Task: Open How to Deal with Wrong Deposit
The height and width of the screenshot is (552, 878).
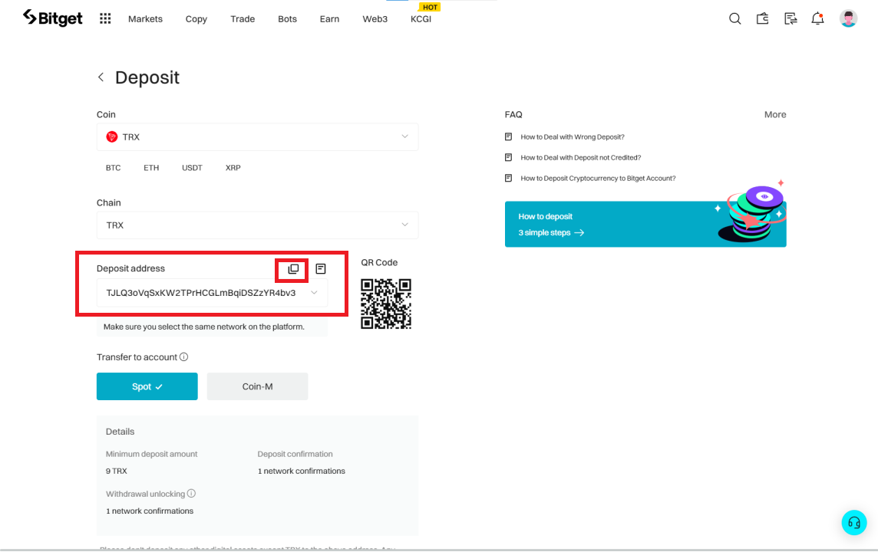Action: click(x=573, y=137)
